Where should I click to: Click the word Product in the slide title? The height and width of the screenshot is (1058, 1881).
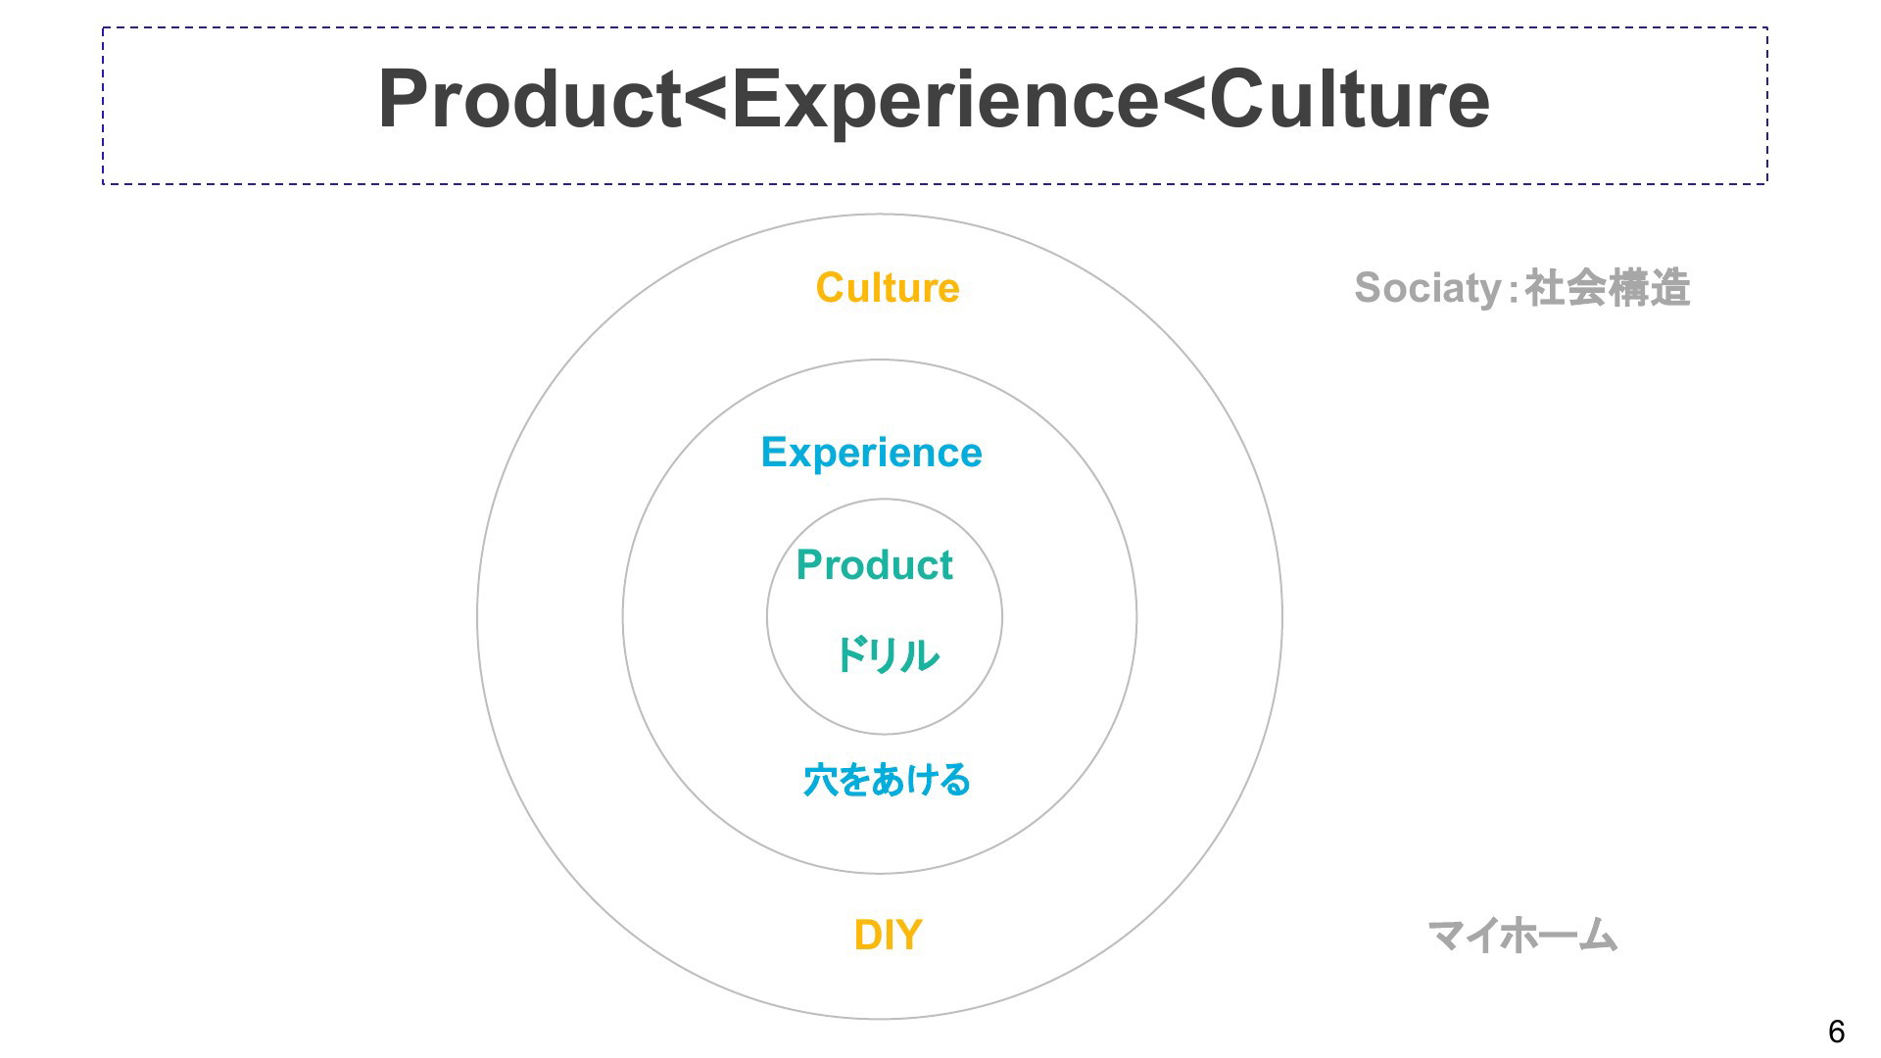click(529, 100)
